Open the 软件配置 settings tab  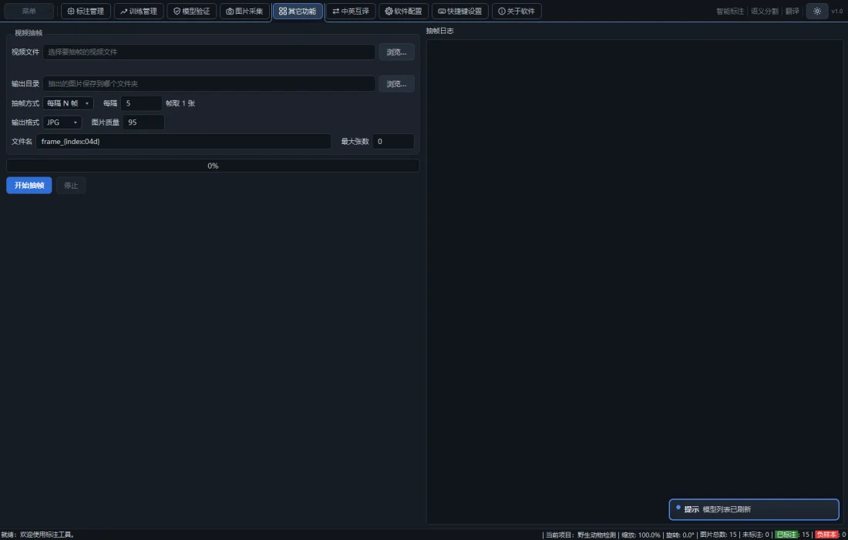tap(403, 11)
